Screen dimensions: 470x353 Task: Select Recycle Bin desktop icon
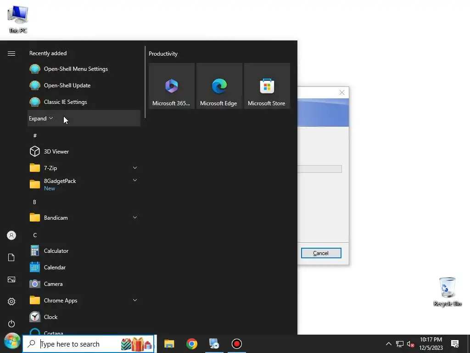pos(447,291)
